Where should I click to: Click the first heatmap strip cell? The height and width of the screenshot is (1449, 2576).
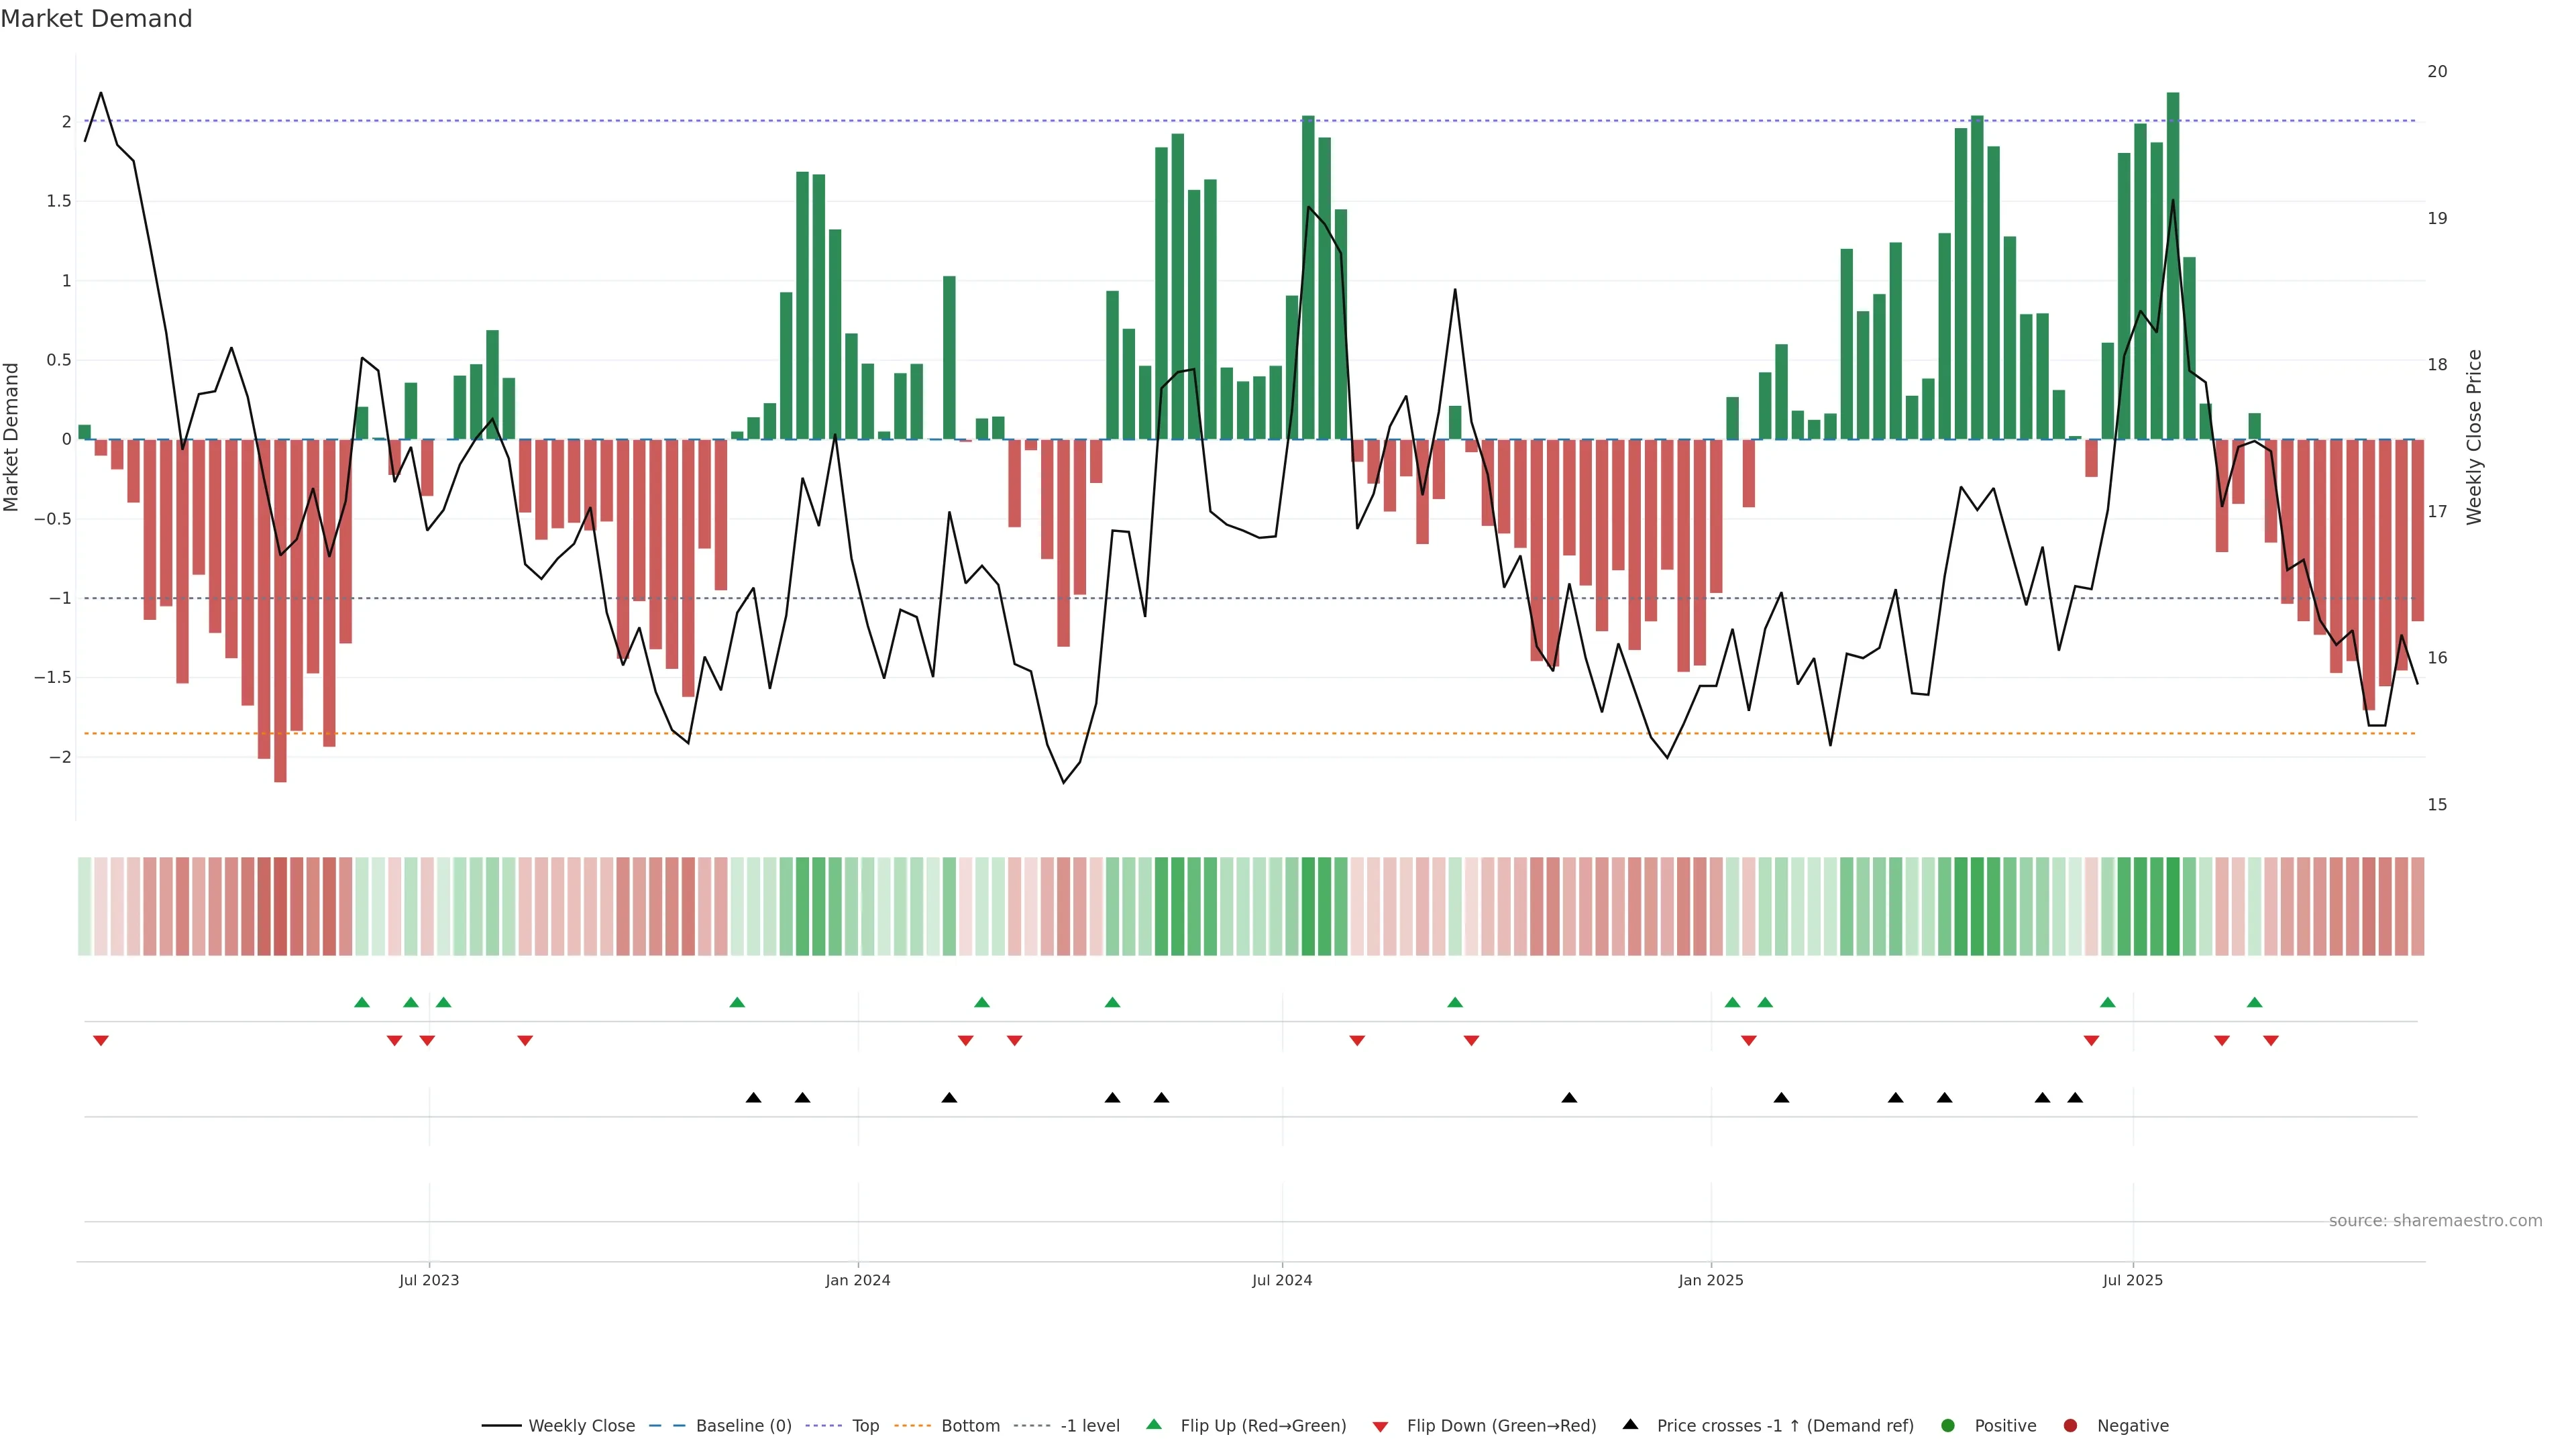[x=84, y=906]
